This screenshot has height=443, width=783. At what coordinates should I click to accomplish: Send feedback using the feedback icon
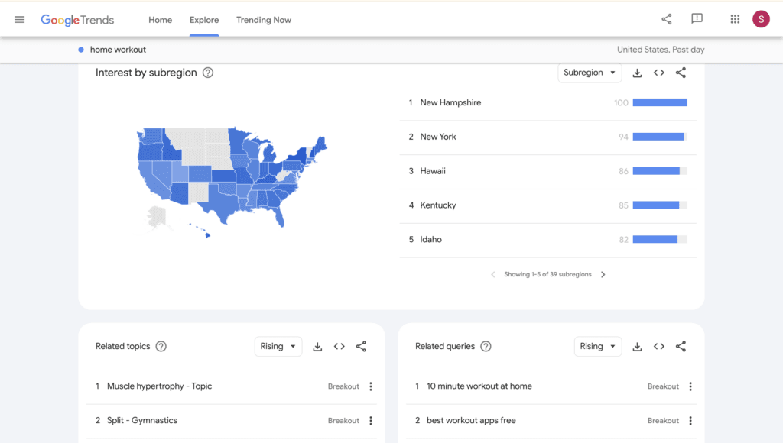(x=697, y=18)
